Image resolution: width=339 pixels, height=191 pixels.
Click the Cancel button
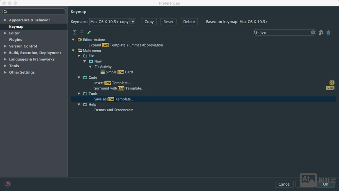tap(284, 184)
